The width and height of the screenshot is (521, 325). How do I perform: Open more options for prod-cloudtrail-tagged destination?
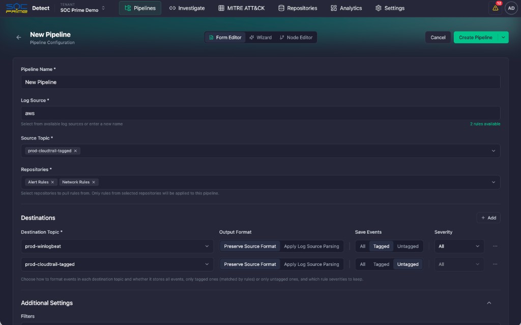495,264
